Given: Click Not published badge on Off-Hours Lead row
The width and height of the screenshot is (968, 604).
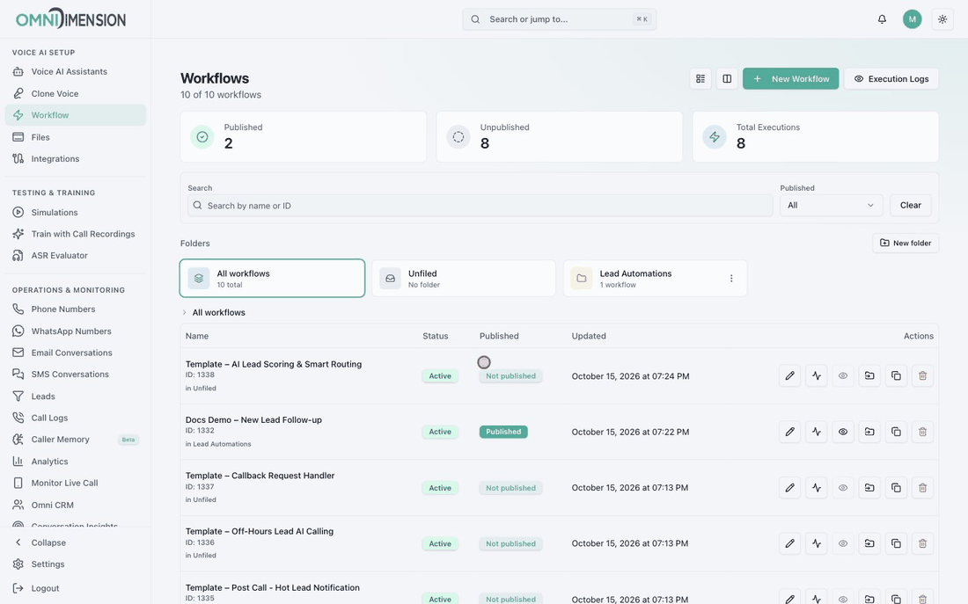Looking at the screenshot, I should pyautogui.click(x=510, y=543).
